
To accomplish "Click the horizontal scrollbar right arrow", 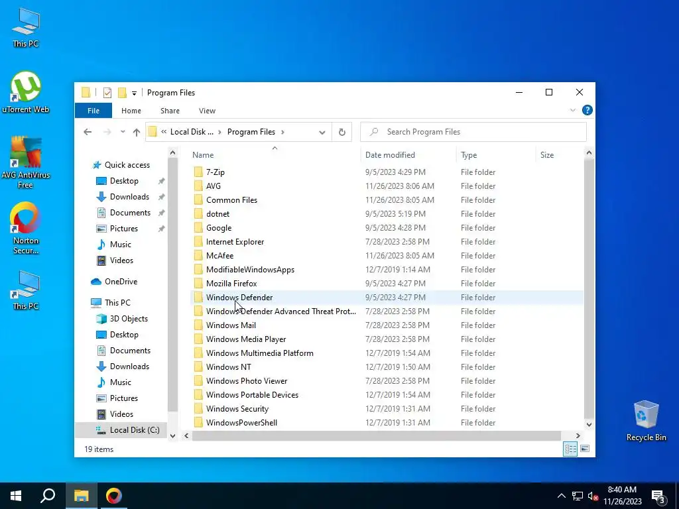I will [x=578, y=436].
